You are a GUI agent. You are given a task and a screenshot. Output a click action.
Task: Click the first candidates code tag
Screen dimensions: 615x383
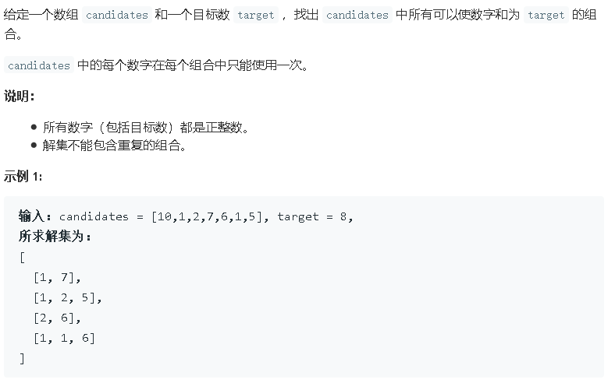(117, 15)
